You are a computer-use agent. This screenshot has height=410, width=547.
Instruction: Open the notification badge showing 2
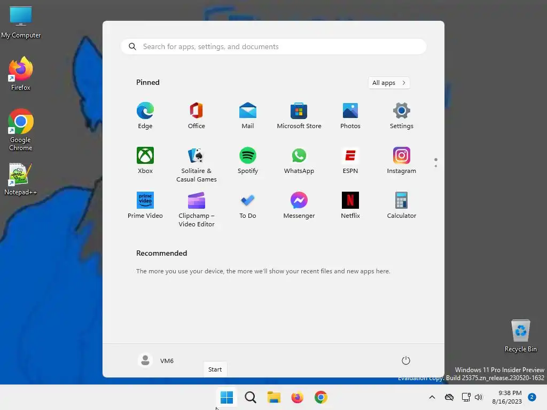click(x=532, y=397)
